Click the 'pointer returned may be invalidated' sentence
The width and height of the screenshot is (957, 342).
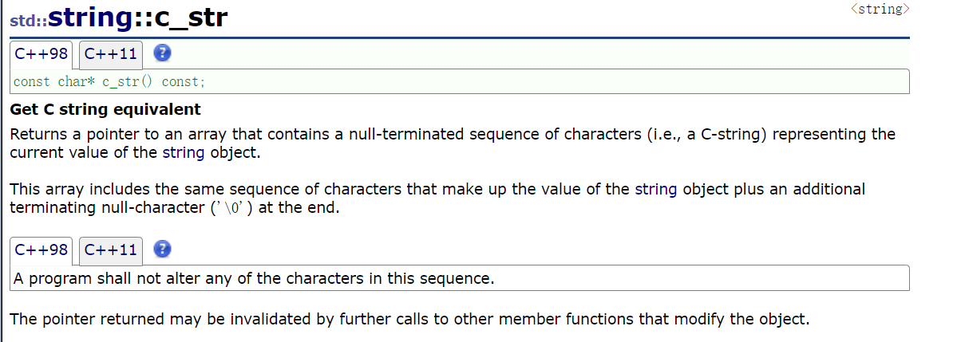click(x=409, y=320)
